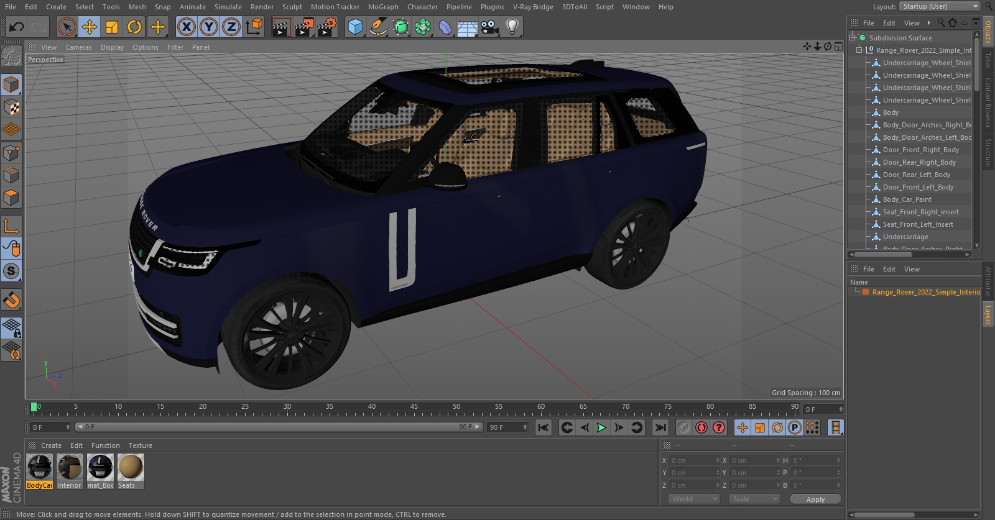Viewport: 995px width, 520px height.
Task: Activate the Move tool
Action: (90, 27)
